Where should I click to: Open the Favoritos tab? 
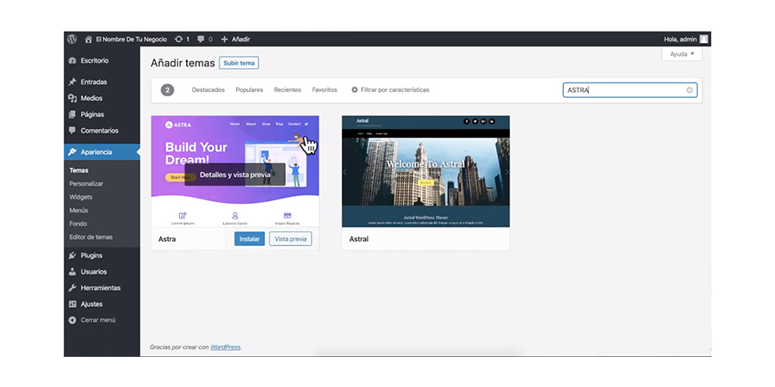[325, 89]
